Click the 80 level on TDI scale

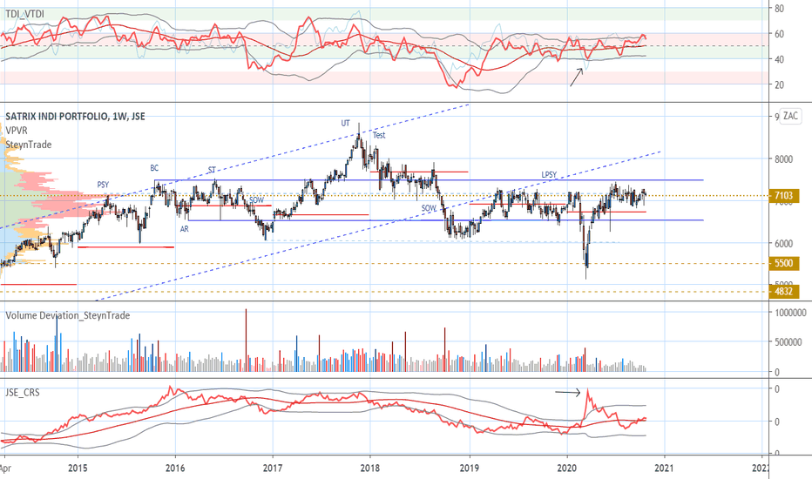[x=780, y=9]
